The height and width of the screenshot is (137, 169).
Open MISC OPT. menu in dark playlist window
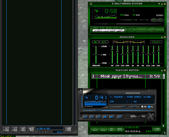click(x=31, y=129)
